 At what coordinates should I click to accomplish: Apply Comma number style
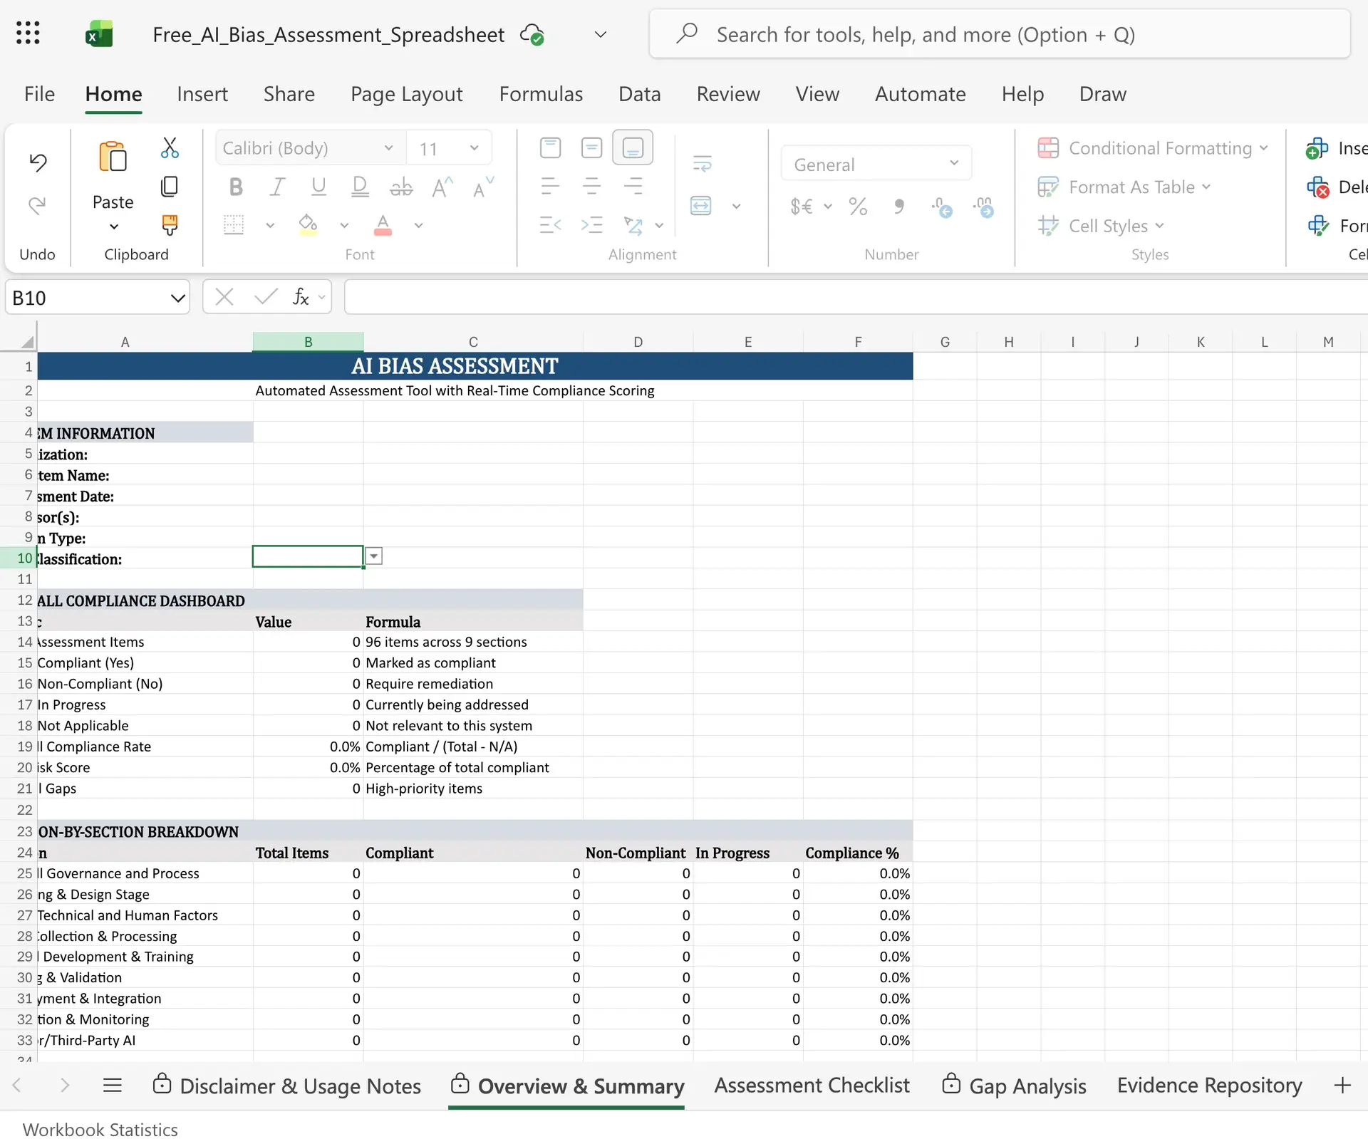tap(899, 207)
